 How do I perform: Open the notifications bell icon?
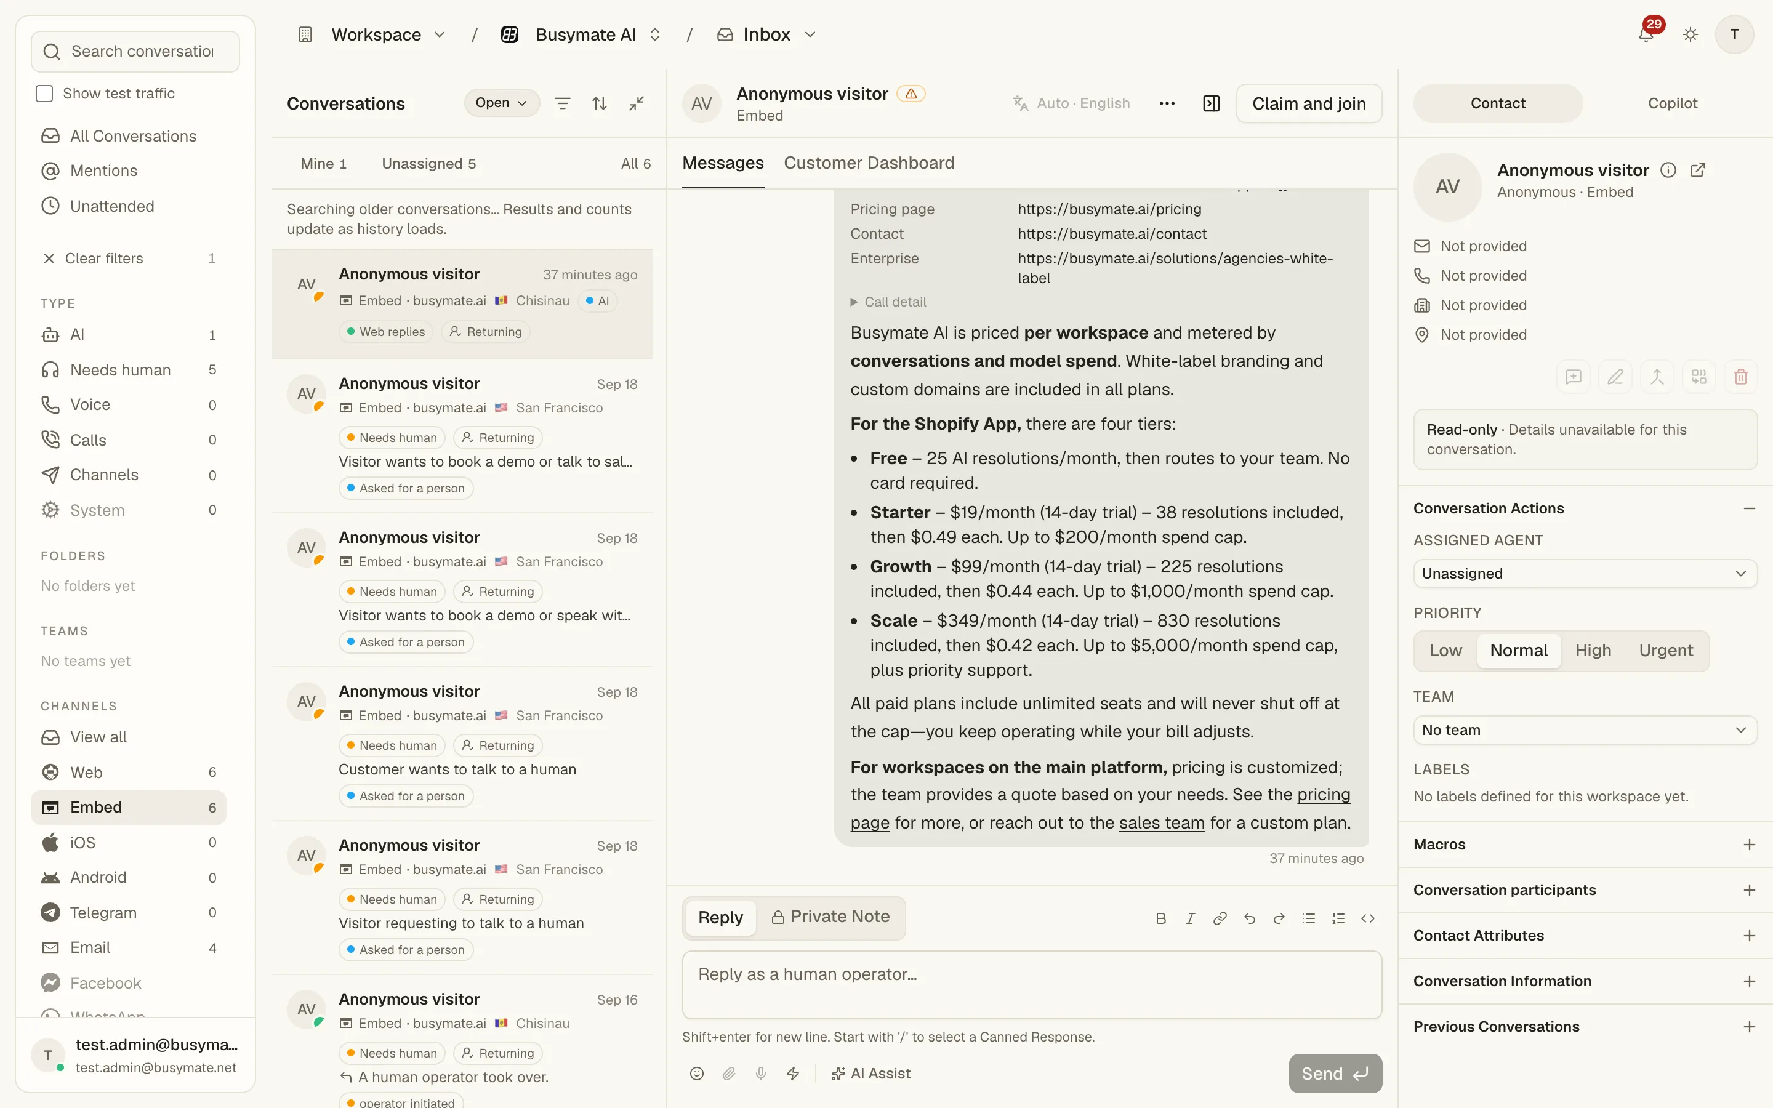[x=1646, y=34]
